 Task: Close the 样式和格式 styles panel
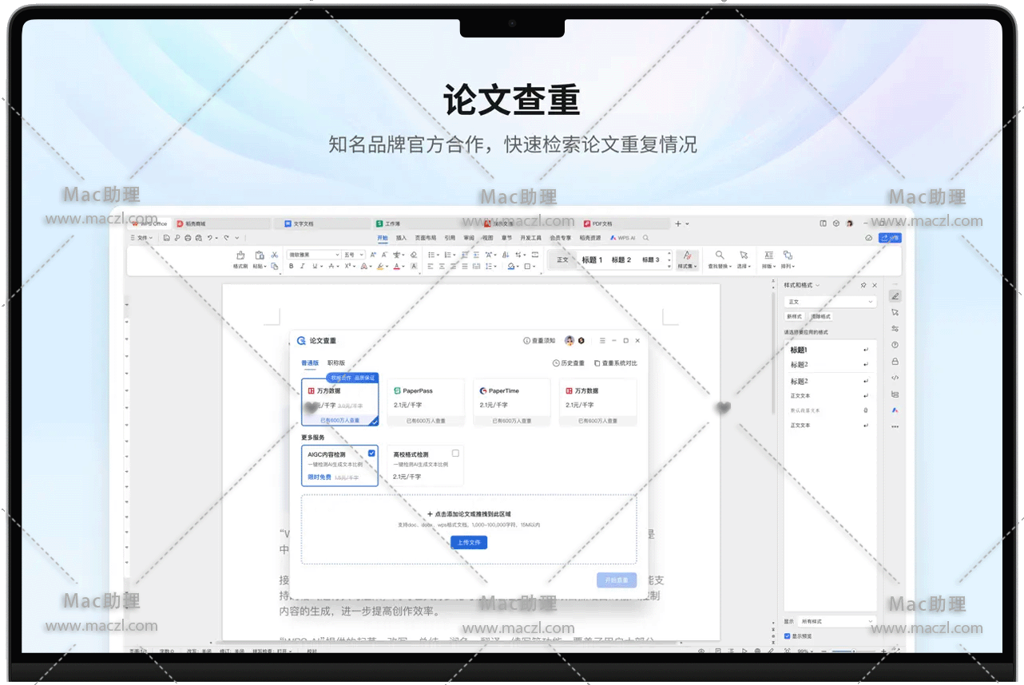875,285
